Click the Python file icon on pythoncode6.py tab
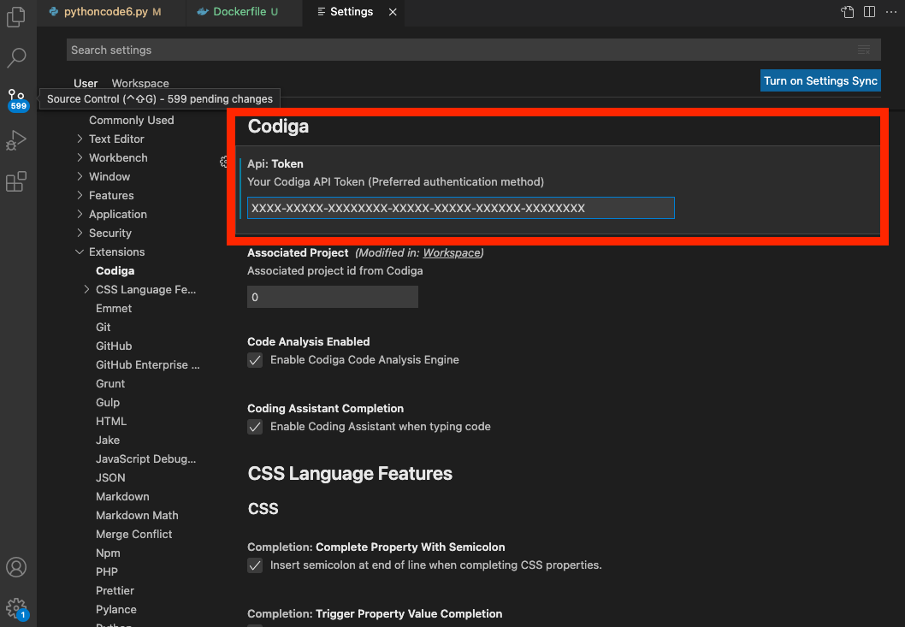The width and height of the screenshot is (905, 627). (54, 11)
